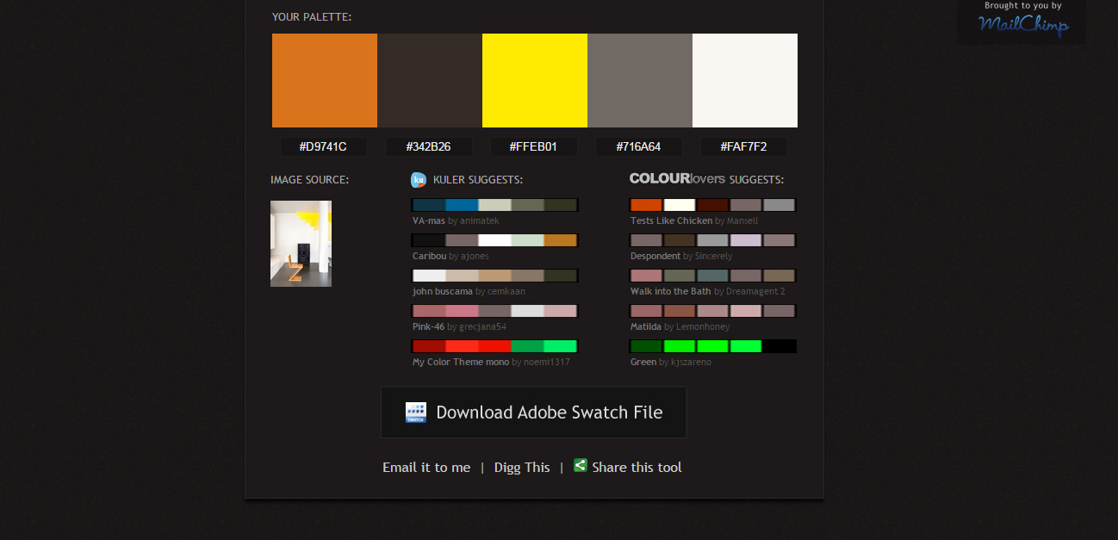Select the gray #716A64 swatch

[x=639, y=80]
